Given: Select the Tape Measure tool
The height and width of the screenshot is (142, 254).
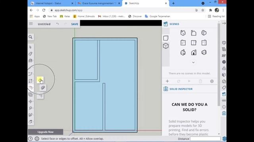Looking at the screenshot, I should tap(31, 108).
